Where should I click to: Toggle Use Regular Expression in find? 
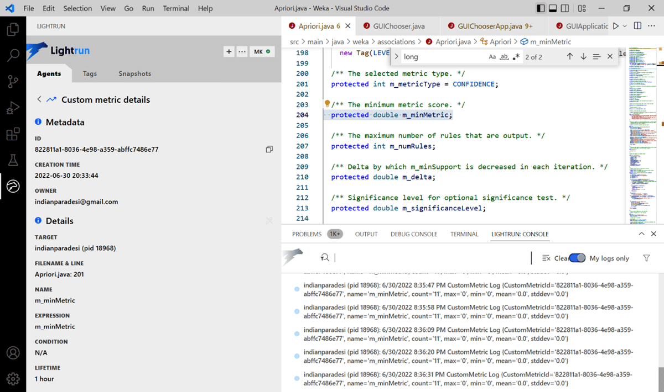pyautogui.click(x=516, y=57)
